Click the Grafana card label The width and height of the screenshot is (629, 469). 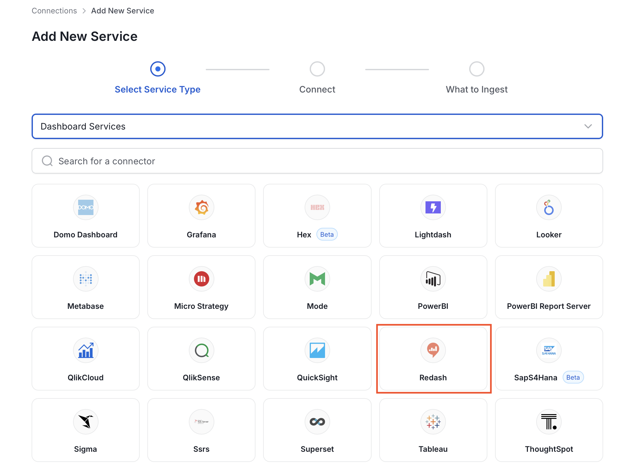(202, 235)
